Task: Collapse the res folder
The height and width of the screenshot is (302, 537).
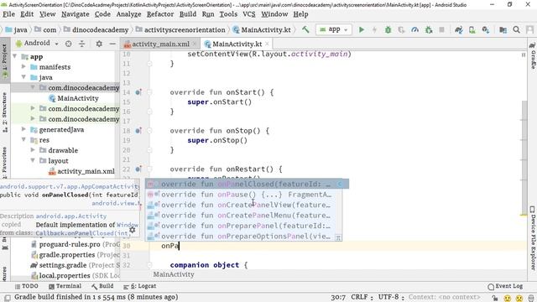Action: pyautogui.click(x=23, y=140)
